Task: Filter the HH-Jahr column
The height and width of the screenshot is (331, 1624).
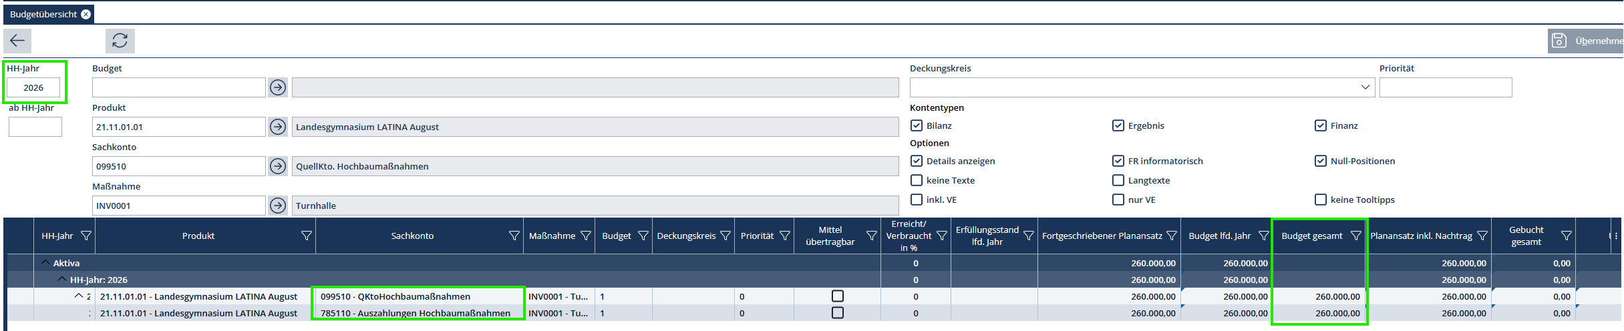Action: tap(86, 236)
